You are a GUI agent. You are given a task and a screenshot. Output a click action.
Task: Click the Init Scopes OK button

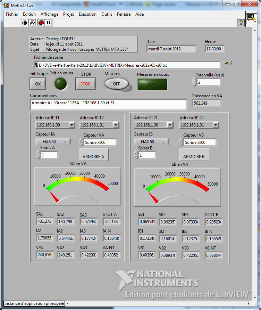tap(38, 84)
